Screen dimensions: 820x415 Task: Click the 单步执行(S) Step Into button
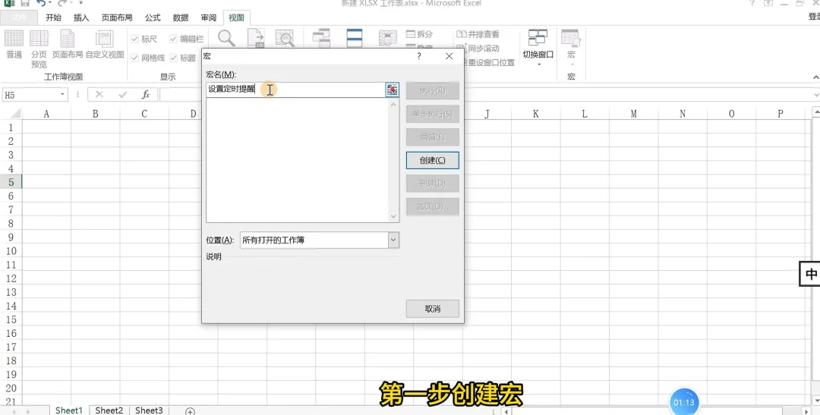pos(433,114)
